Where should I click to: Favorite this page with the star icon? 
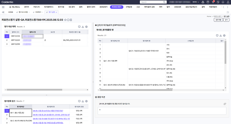(65, 20)
